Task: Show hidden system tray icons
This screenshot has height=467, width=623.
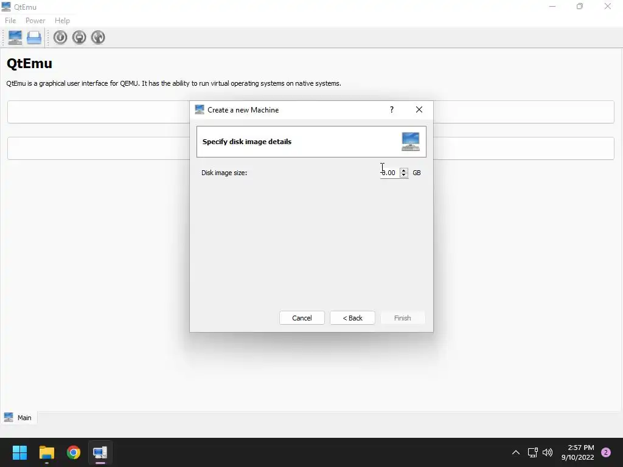Action: coord(516,452)
